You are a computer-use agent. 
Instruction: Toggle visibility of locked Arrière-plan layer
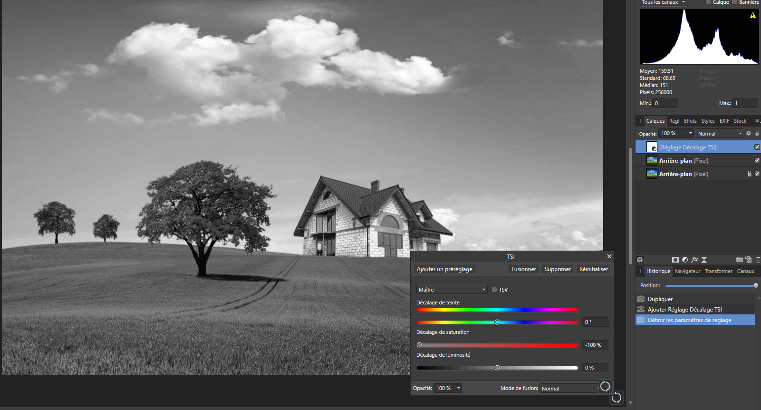pos(757,174)
